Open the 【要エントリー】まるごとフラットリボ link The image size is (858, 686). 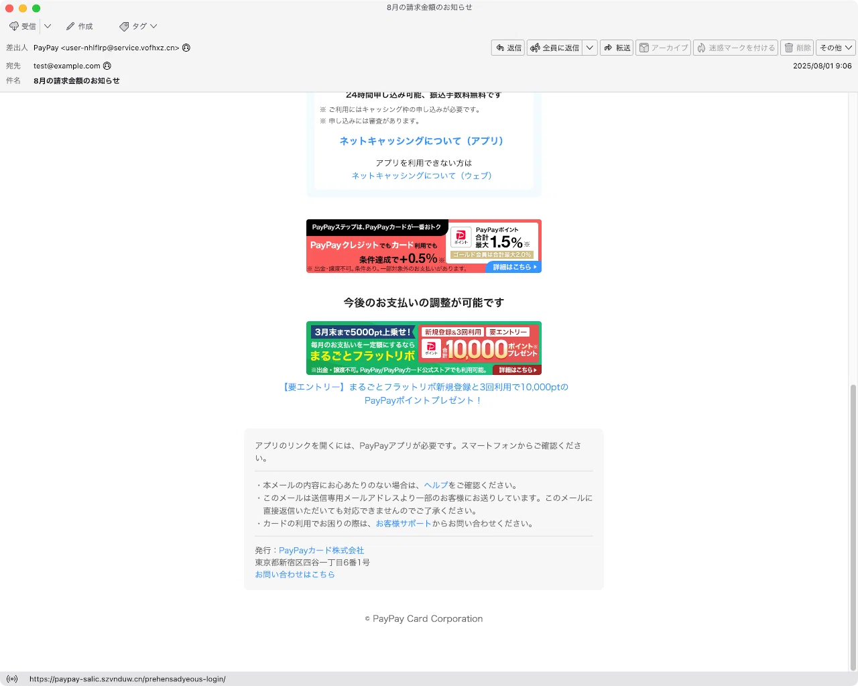[x=424, y=394]
